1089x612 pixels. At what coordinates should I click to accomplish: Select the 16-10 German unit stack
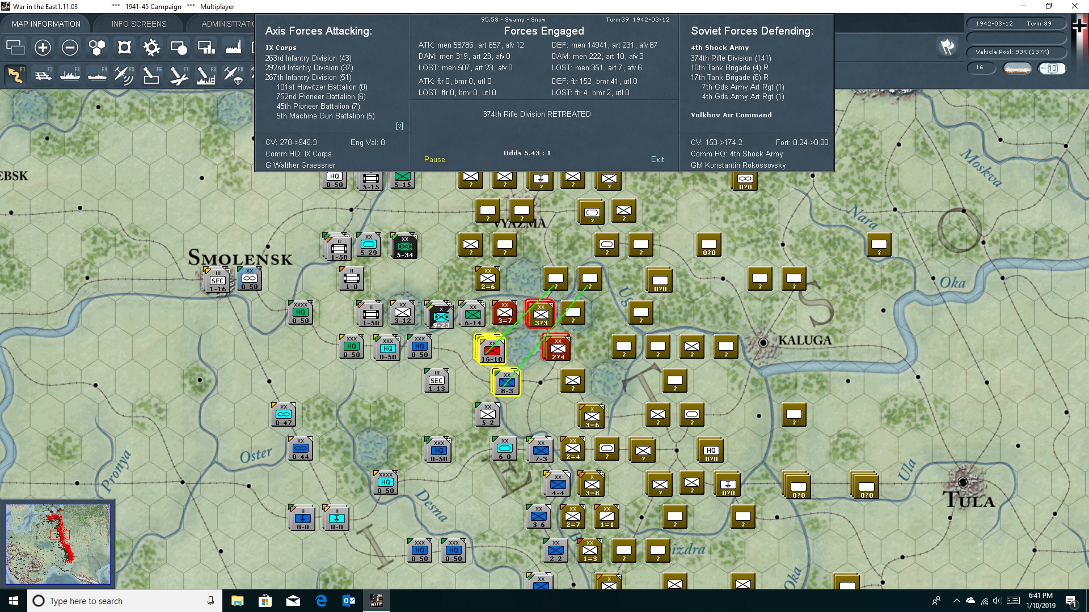[491, 350]
